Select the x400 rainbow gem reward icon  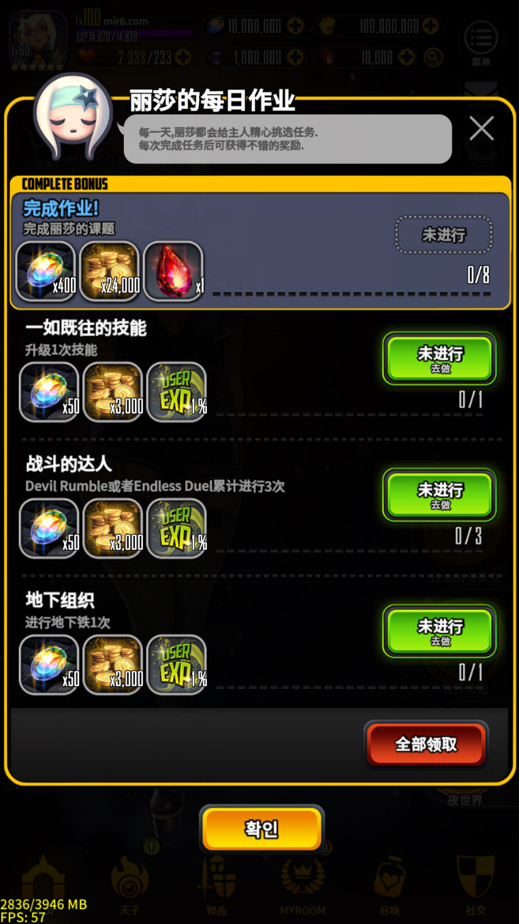coord(46,271)
